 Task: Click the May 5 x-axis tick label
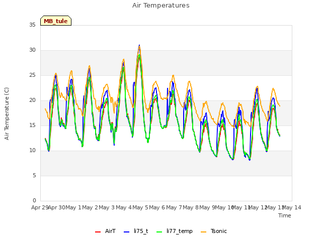coord(140,207)
